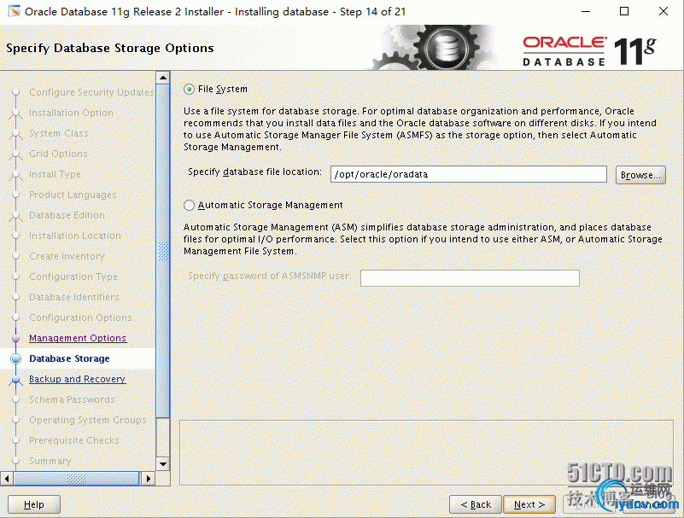
Task: Click the sidebar horizontal scrollbar thumb
Action: [76, 479]
